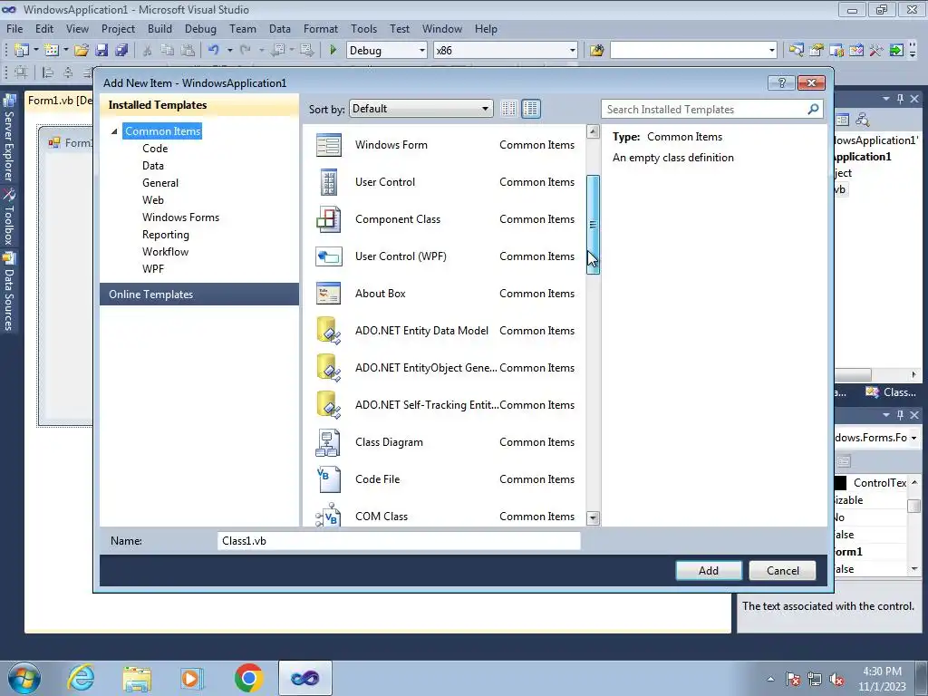Open the Project menu
Screen dimensions: 928x696
pyautogui.click(x=118, y=29)
